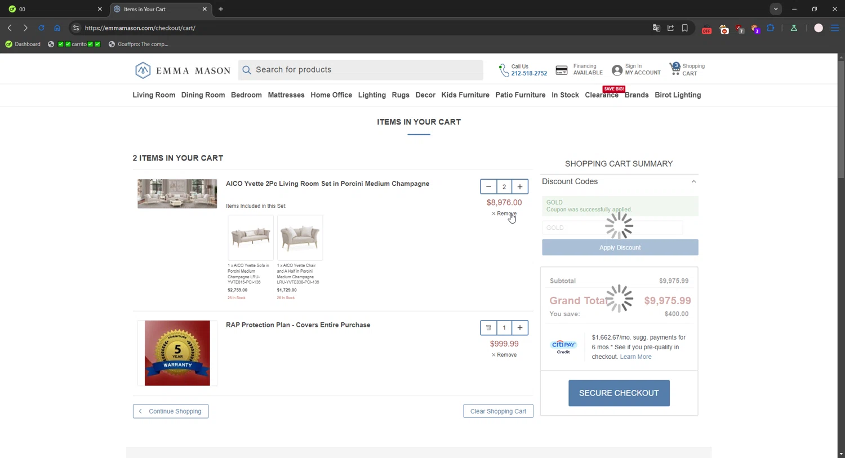Click CitiPay Learn More link
Screen dimensions: 845x458
coord(635,357)
